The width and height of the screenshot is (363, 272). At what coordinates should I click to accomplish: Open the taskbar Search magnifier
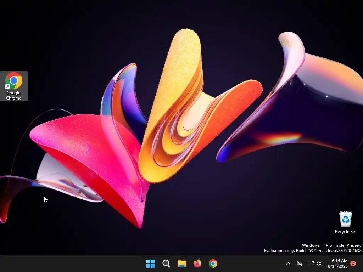(x=166, y=263)
